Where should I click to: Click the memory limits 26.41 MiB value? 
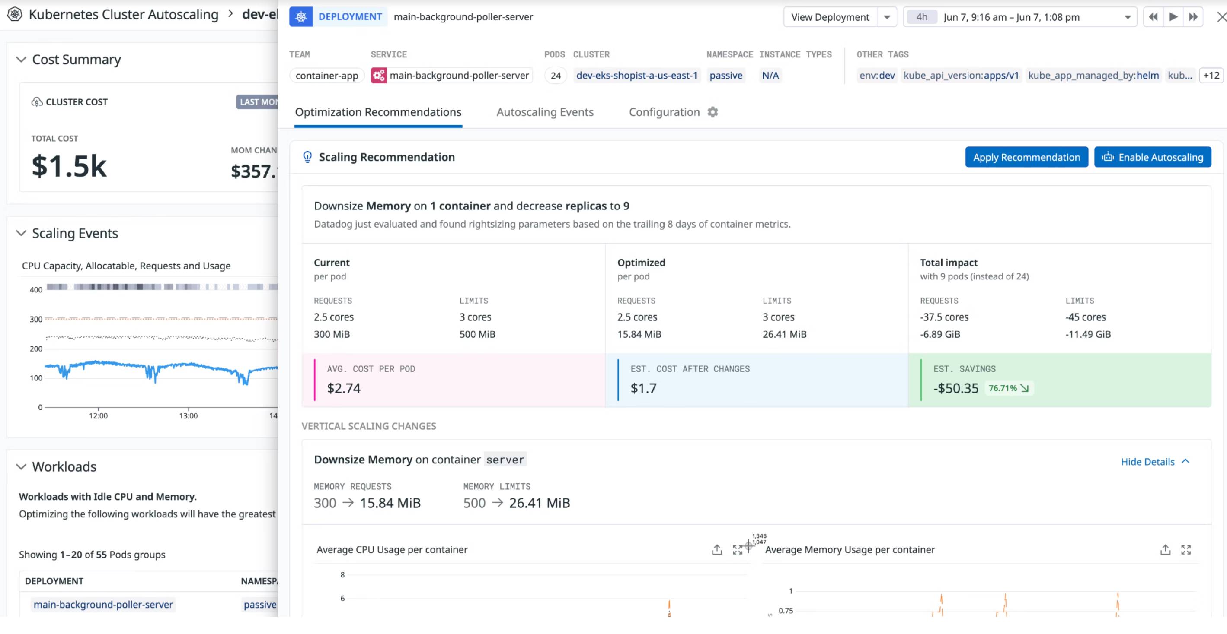point(539,503)
